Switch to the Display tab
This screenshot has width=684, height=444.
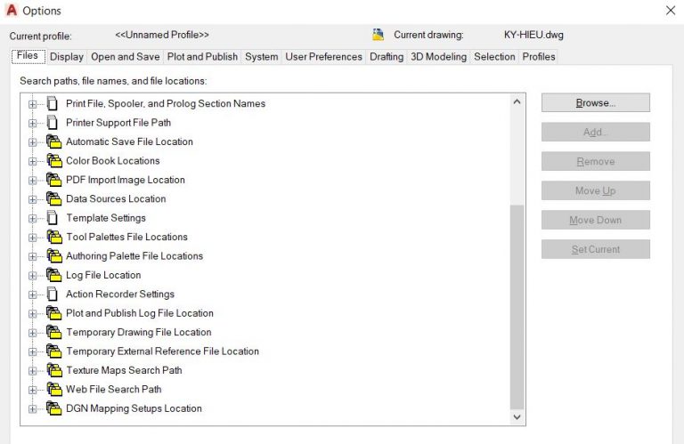(x=67, y=57)
